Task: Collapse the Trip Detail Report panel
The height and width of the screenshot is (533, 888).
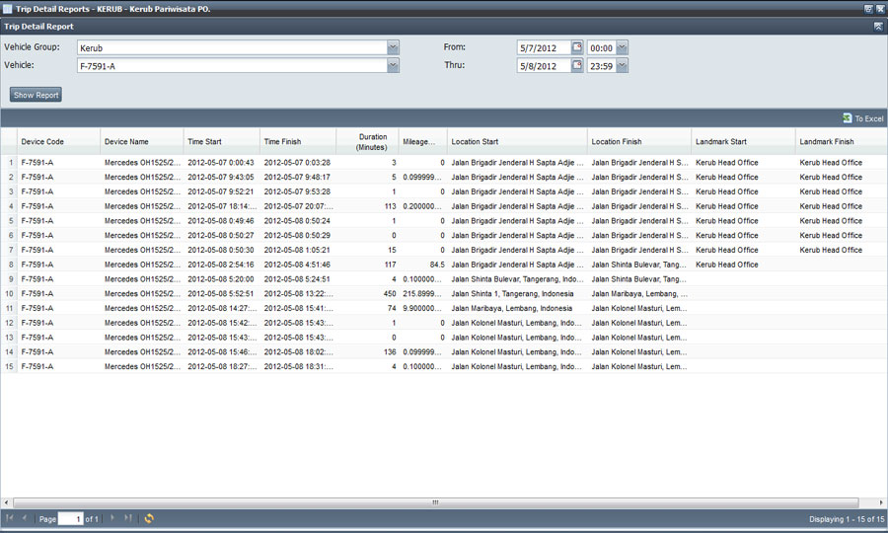Action: (878, 27)
